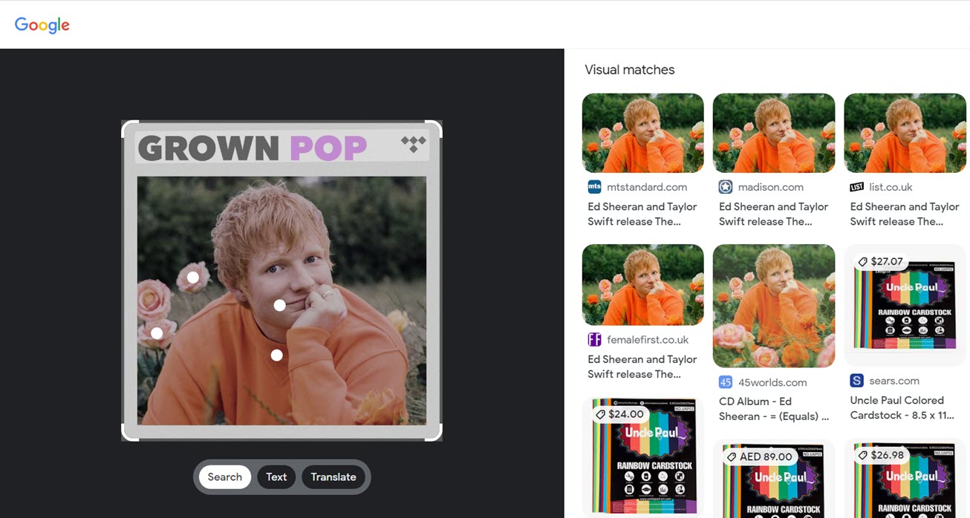The image size is (970, 518).
Task: Open the Google logo homepage link
Action: tap(42, 24)
